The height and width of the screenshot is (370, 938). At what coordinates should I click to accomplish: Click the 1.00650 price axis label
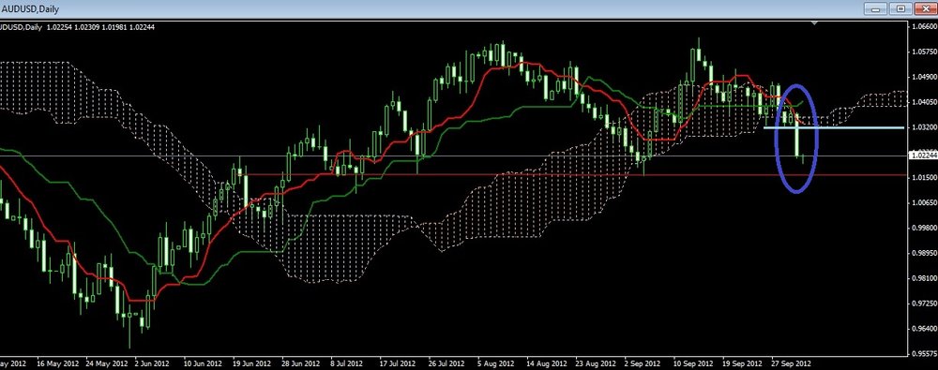coord(924,202)
